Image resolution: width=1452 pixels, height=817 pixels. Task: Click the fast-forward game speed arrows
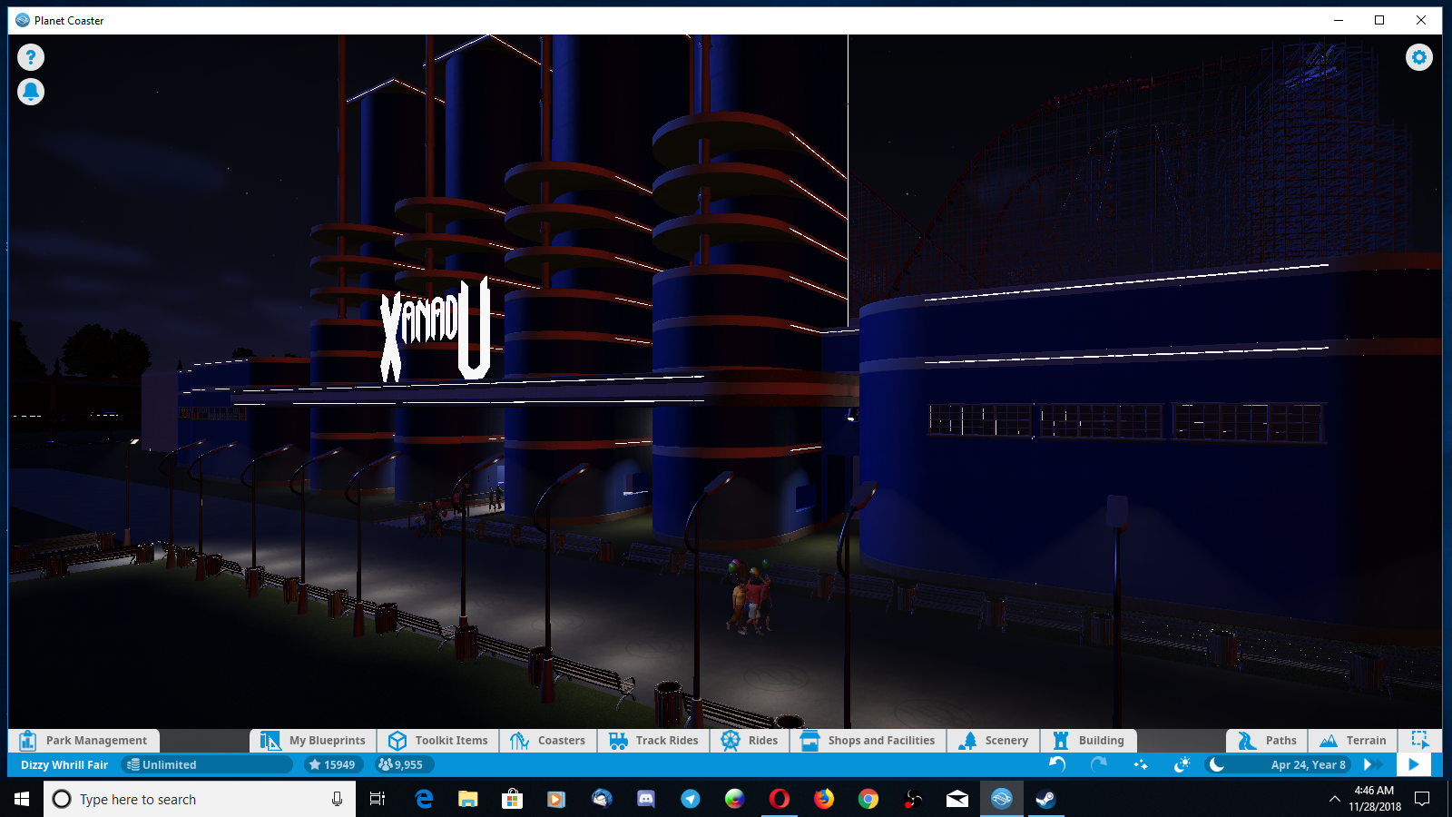tap(1373, 764)
